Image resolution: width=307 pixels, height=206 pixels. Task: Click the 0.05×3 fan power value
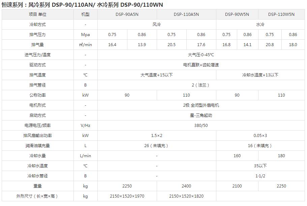pos(260,136)
